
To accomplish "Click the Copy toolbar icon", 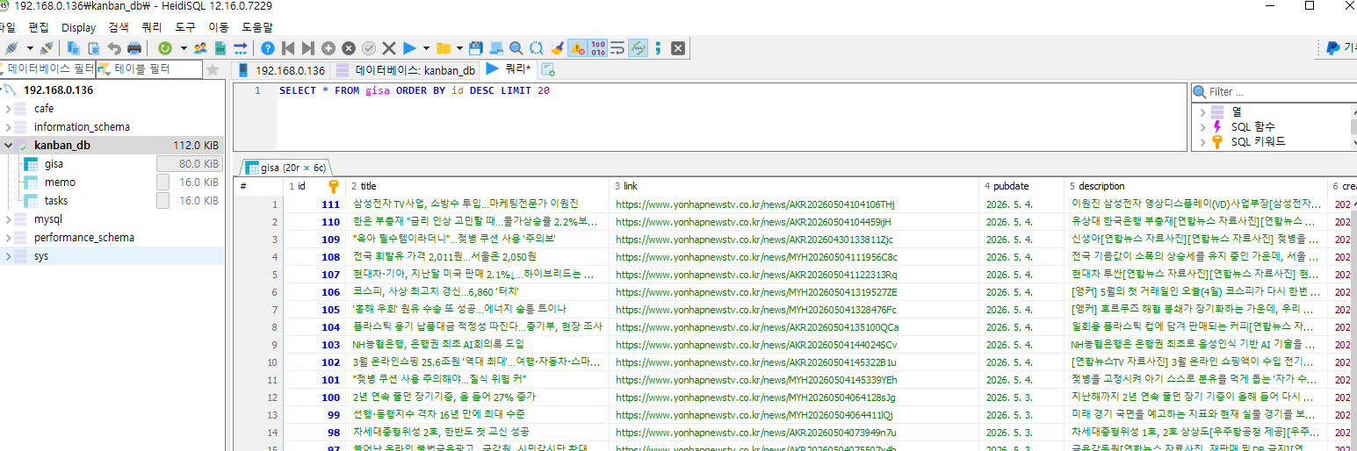I will coord(73,48).
